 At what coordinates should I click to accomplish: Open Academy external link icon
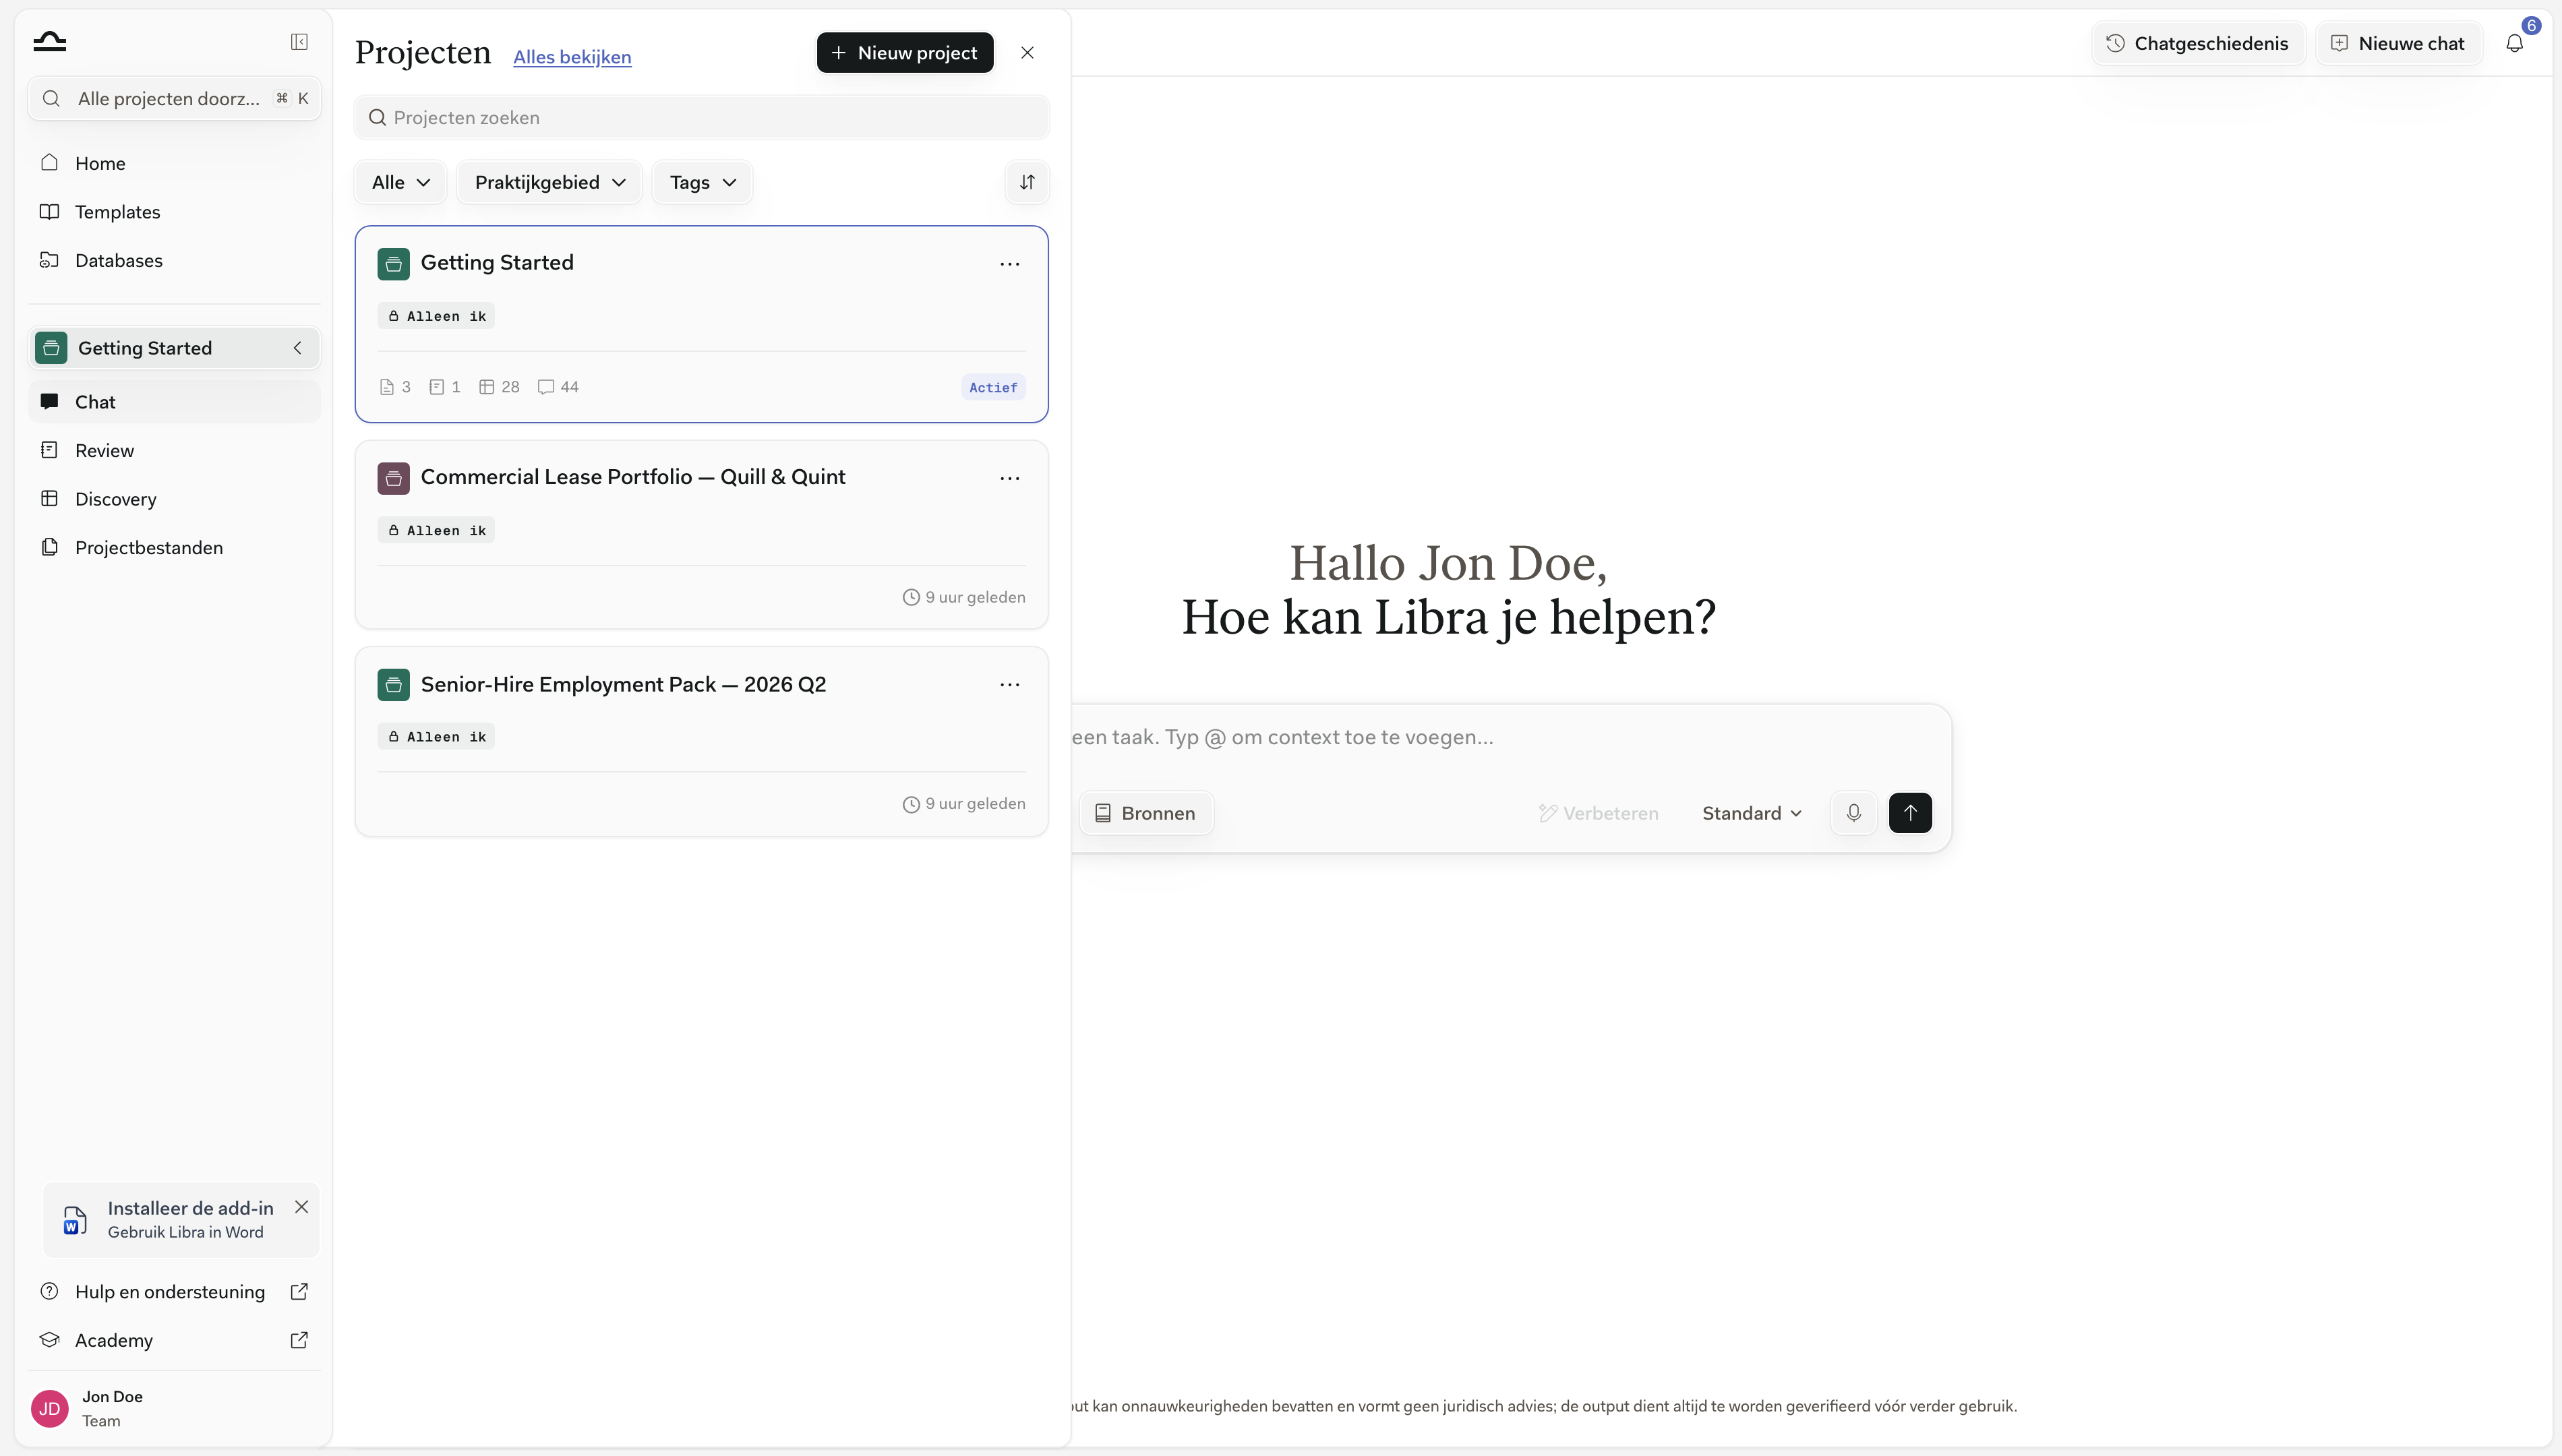click(x=298, y=1340)
